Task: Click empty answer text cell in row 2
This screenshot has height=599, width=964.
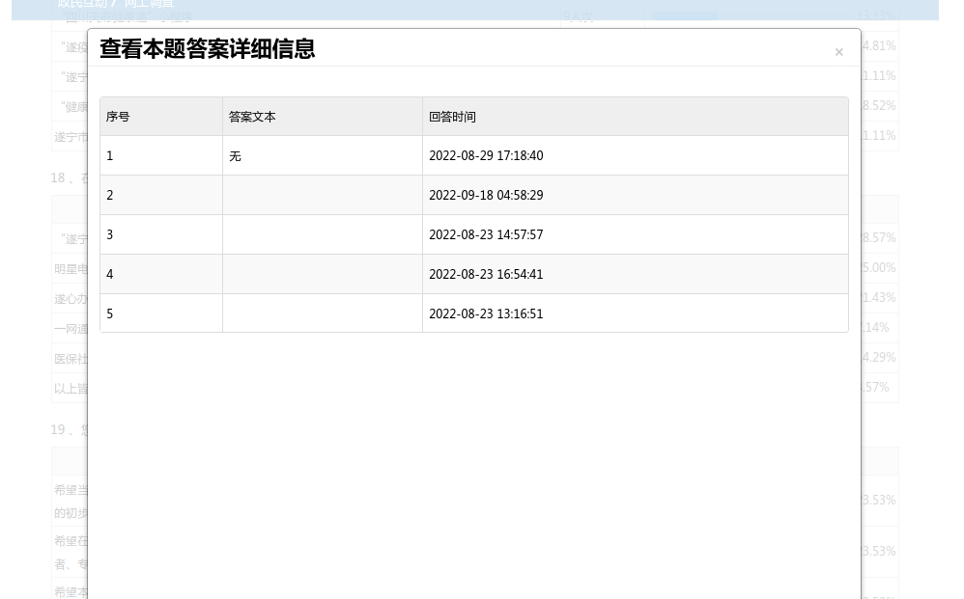Action: coord(322,196)
